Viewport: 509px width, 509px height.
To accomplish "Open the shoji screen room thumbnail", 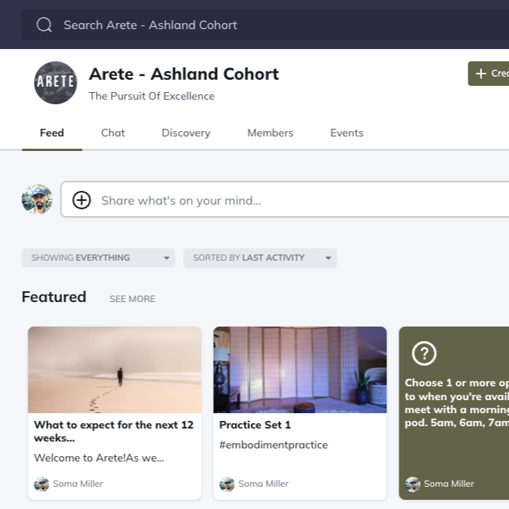I will 300,369.
